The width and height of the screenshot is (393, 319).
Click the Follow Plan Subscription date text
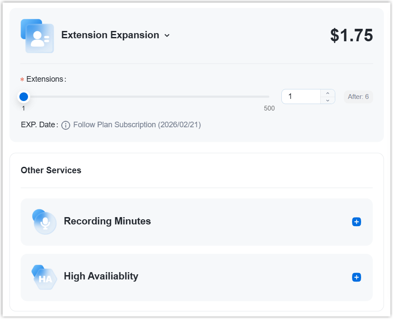137,125
